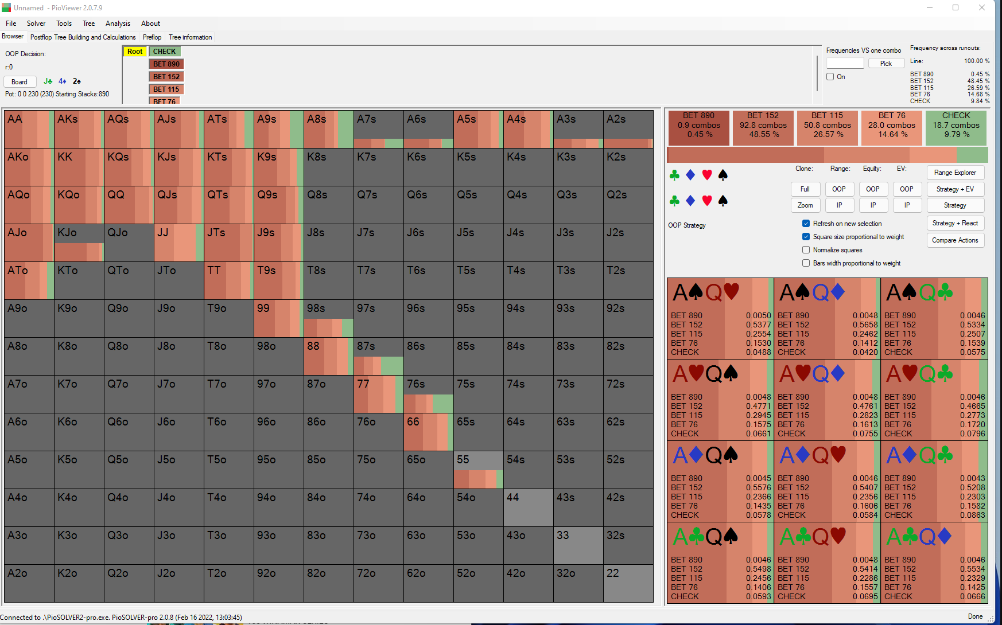
Task: Open the About menu
Action: (x=151, y=24)
